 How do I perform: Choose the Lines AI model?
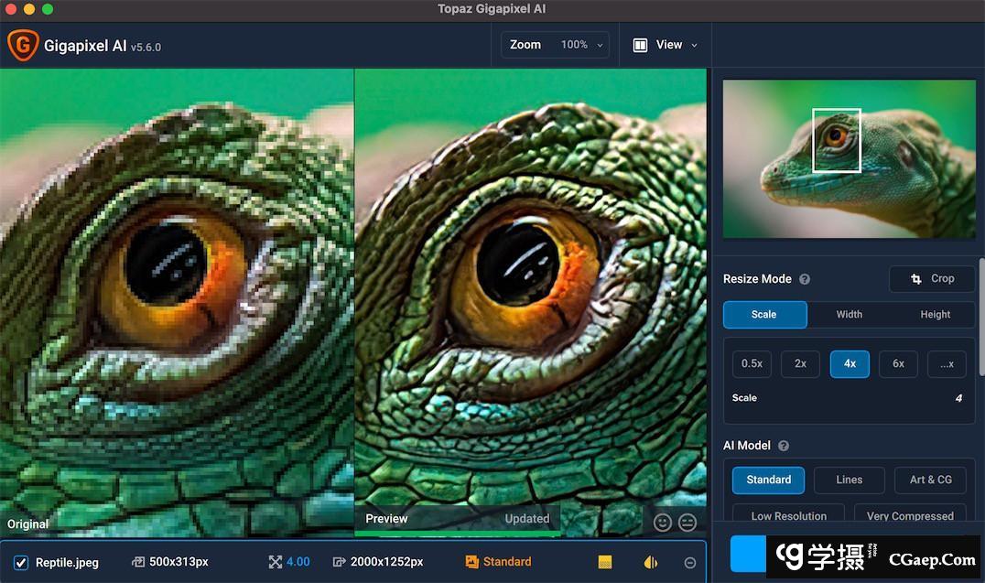849,480
